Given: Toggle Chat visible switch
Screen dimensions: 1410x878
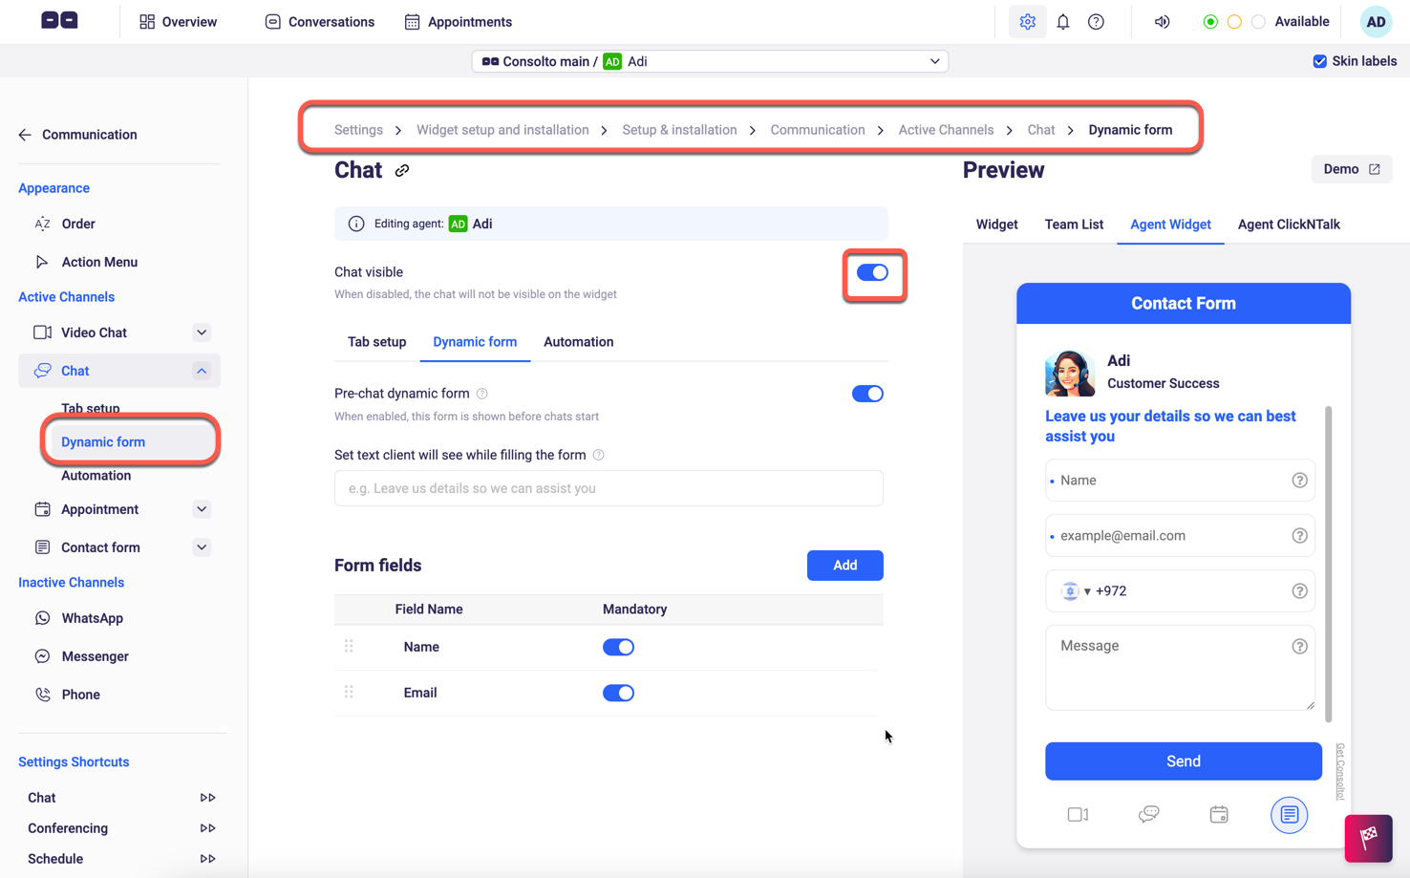Looking at the screenshot, I should tap(872, 273).
